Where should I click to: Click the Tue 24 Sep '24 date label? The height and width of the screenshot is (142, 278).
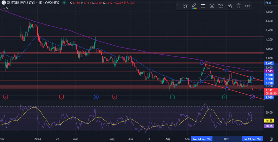pos(202,139)
